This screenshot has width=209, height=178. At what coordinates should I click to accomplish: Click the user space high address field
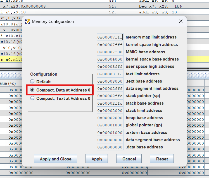110,67
